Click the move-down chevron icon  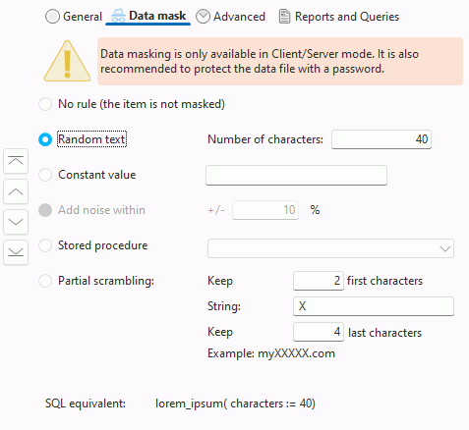click(16, 222)
